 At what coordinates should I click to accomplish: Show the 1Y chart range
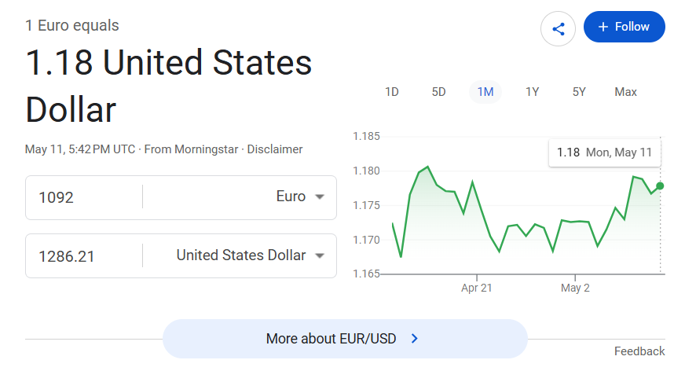[x=532, y=92]
